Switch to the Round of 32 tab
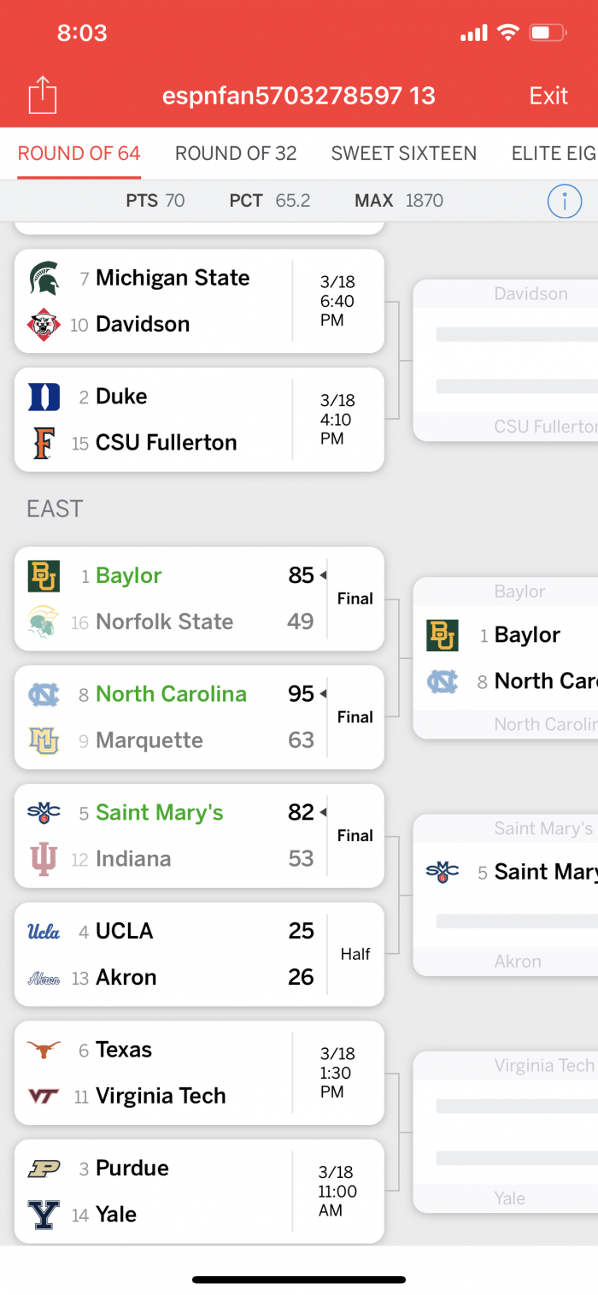This screenshot has width=598, height=1295. click(236, 154)
